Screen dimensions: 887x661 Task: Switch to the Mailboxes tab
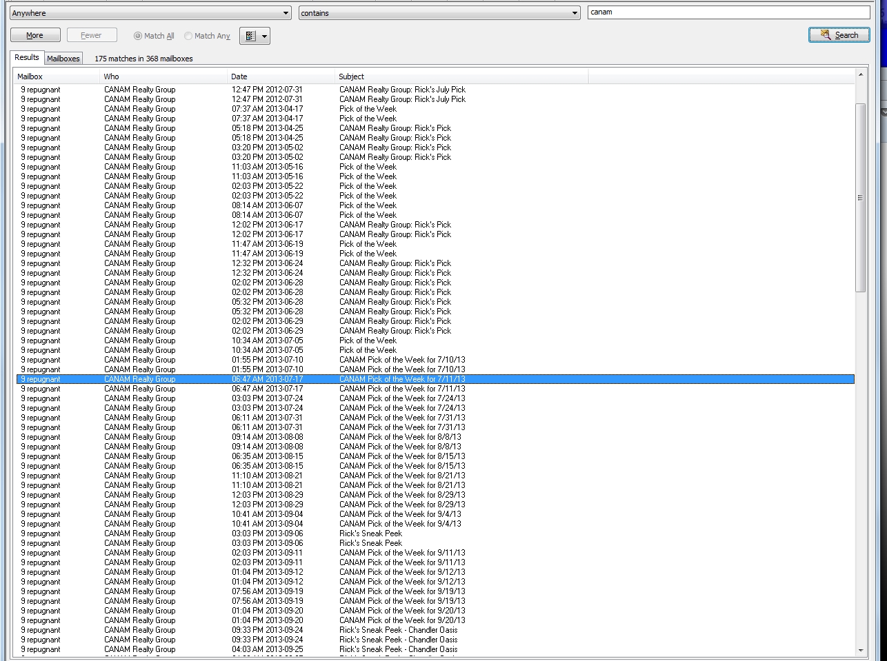63,59
